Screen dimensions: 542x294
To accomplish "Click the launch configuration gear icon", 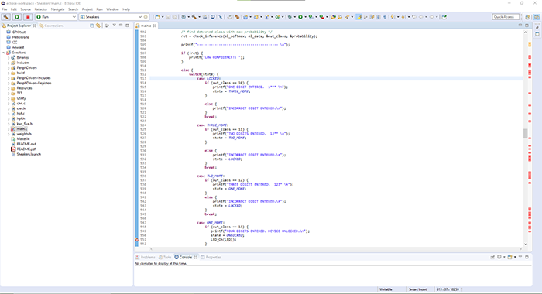I will [146, 17].
